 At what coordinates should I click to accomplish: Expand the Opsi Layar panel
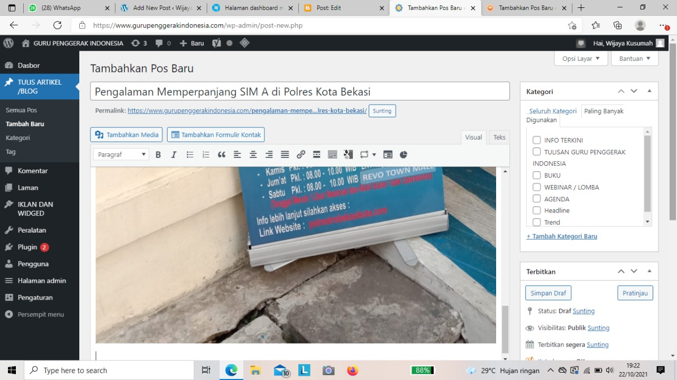click(581, 59)
